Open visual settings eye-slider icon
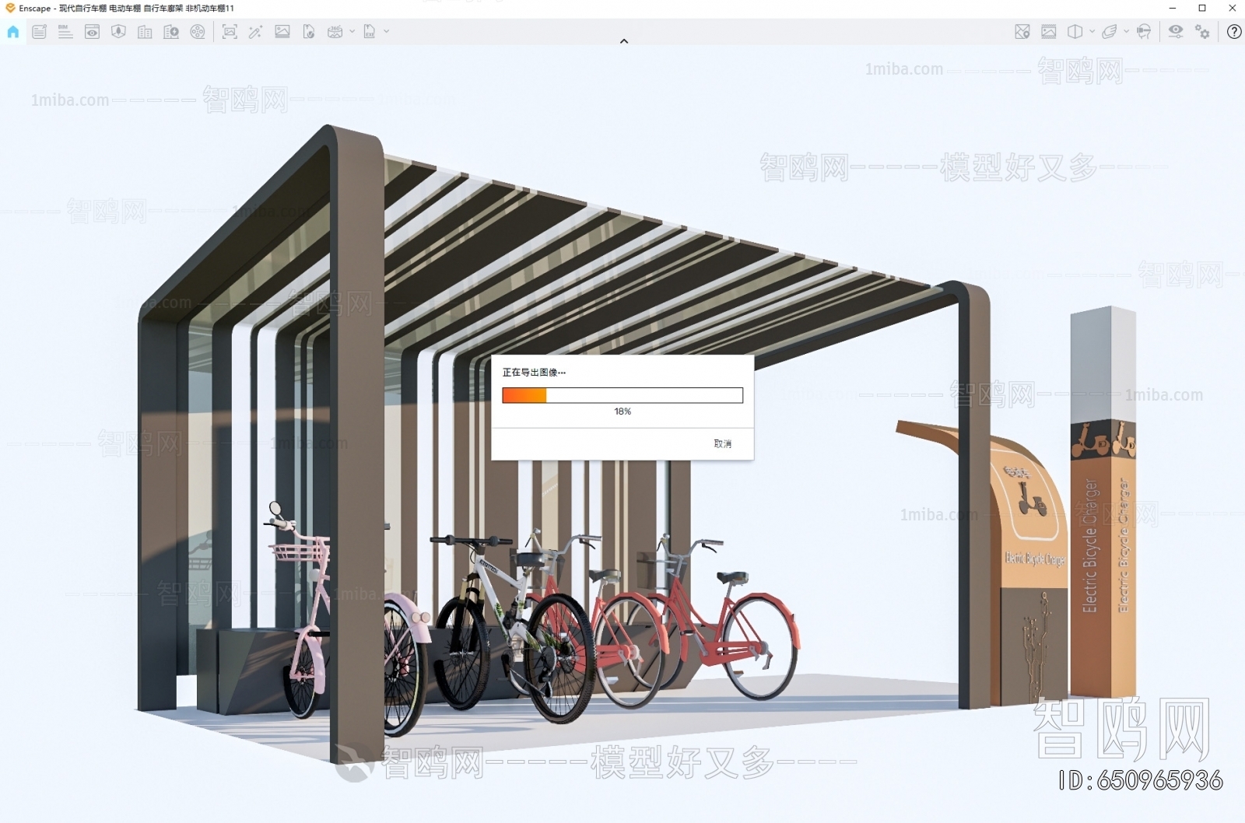Image resolution: width=1245 pixels, height=823 pixels. 1175,32
